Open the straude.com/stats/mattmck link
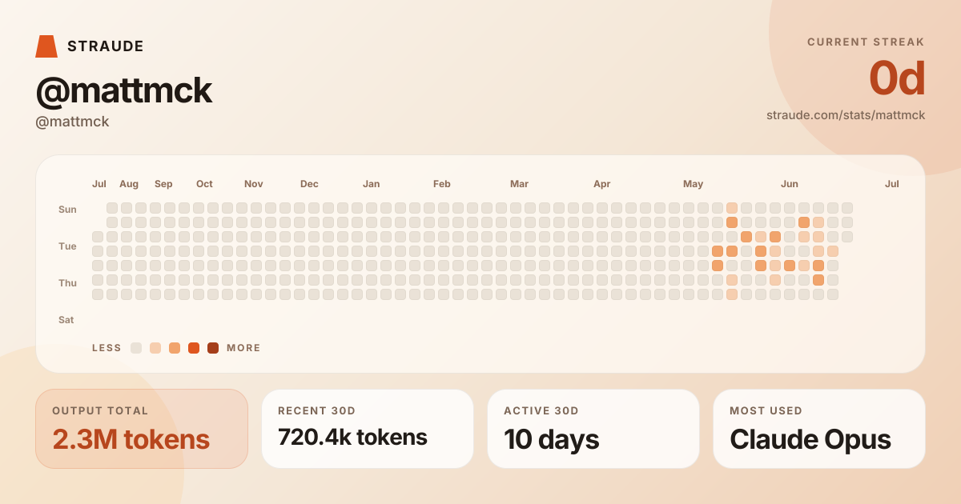 846,115
